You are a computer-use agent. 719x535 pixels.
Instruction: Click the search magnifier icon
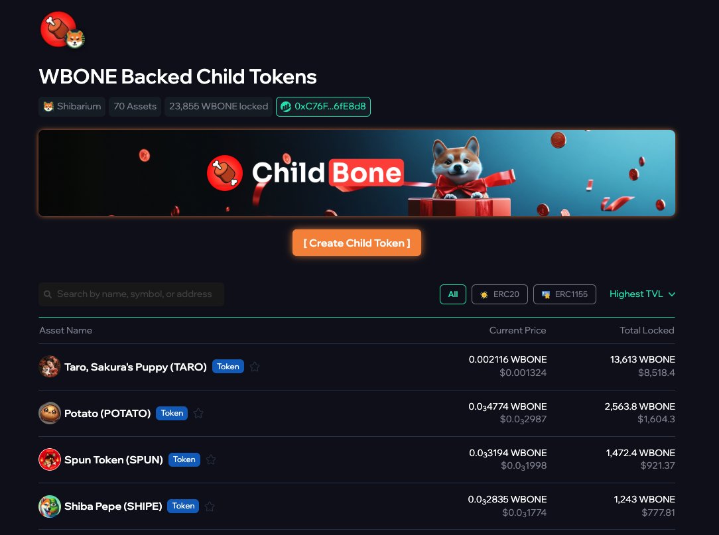pyautogui.click(x=48, y=294)
